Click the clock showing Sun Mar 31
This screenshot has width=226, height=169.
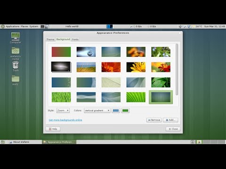click(214, 26)
